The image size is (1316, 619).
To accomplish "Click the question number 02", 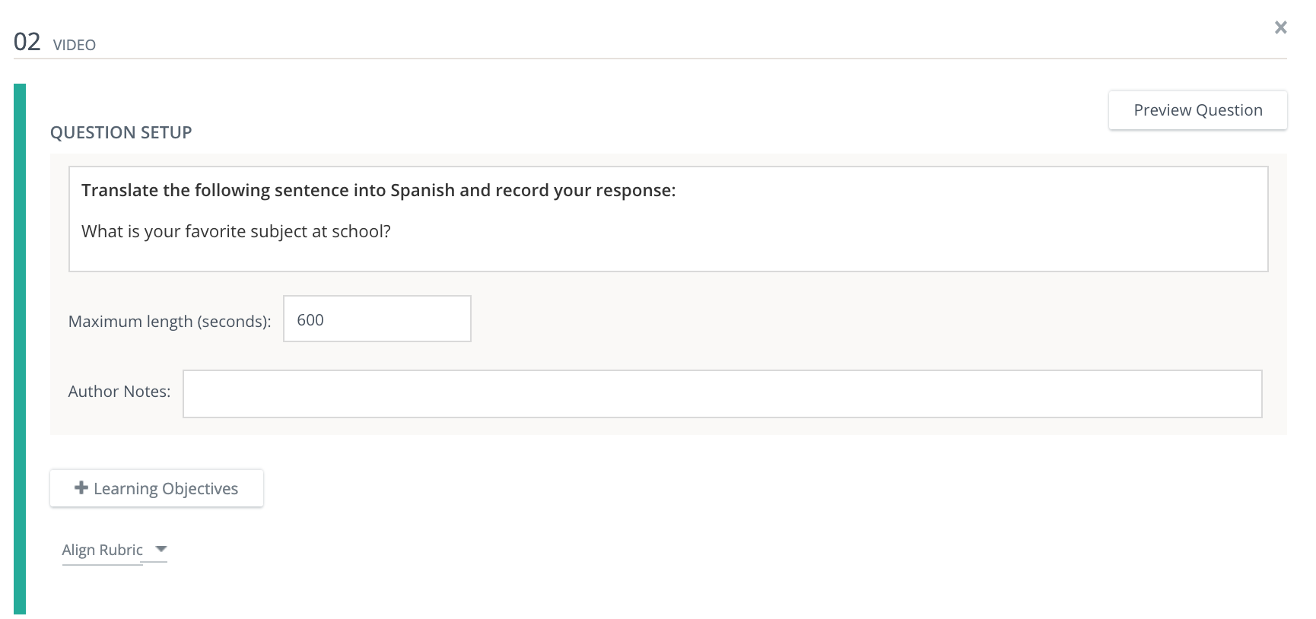I will pyautogui.click(x=27, y=41).
